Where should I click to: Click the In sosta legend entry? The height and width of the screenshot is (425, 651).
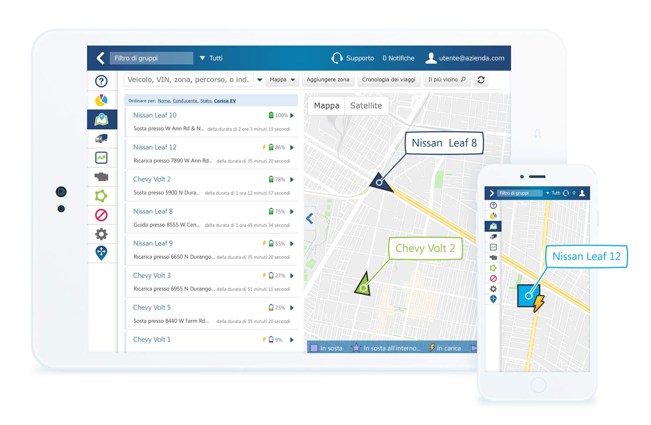point(326,348)
